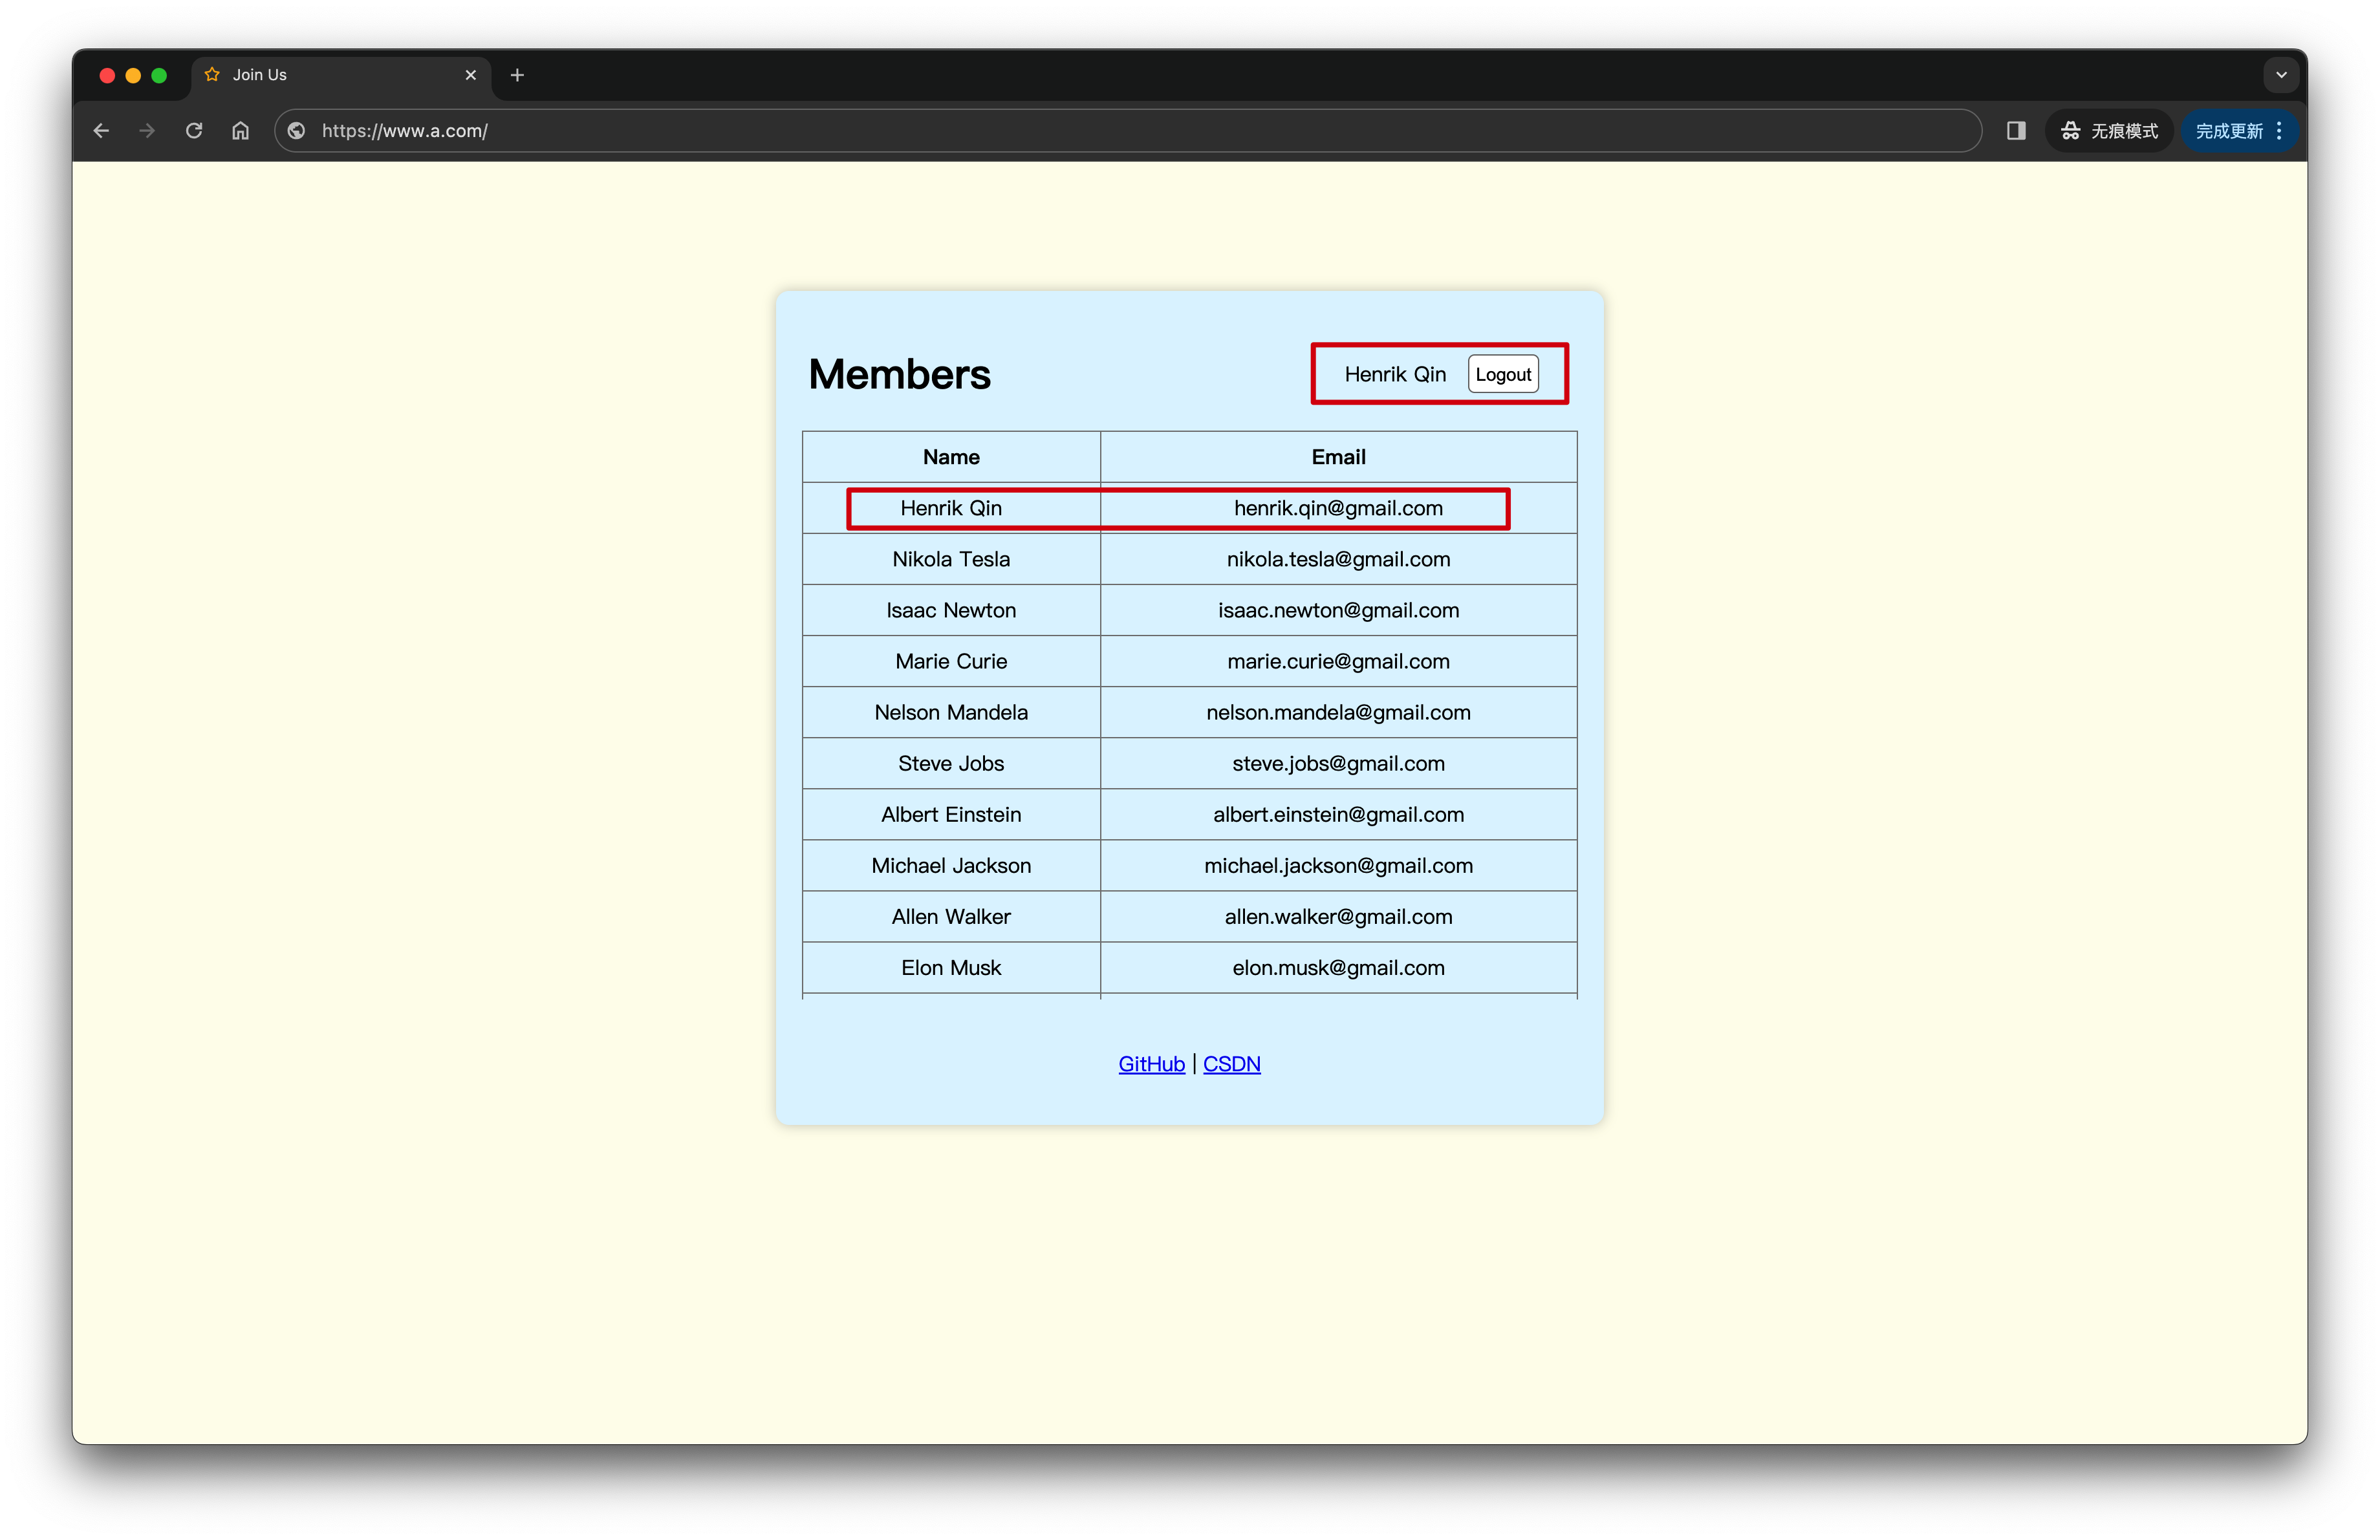Click the elon.musk@gmail.com email cell

coord(1338,967)
